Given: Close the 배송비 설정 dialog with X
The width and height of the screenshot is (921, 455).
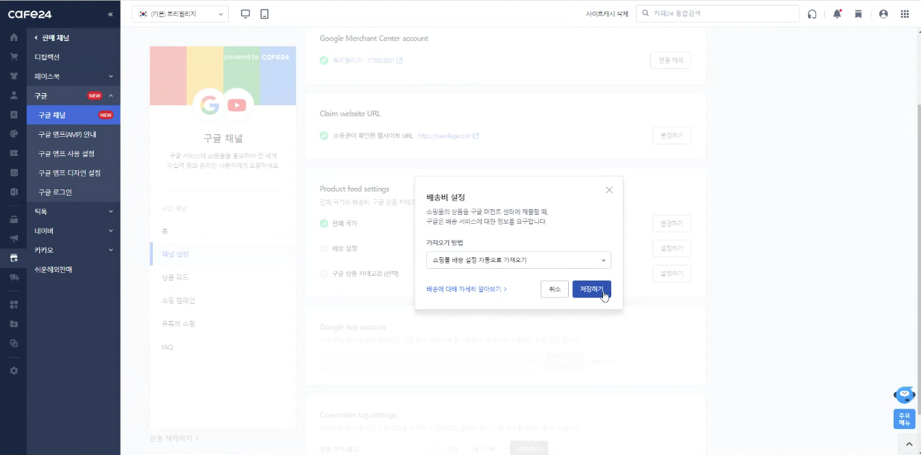Looking at the screenshot, I should coord(609,190).
